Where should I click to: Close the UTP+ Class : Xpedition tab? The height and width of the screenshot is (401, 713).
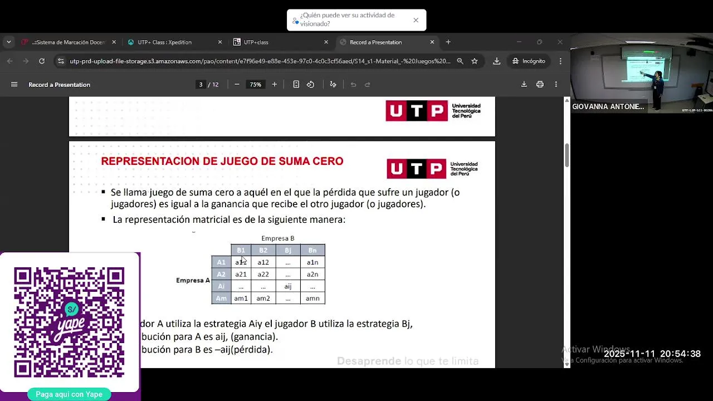[220, 42]
